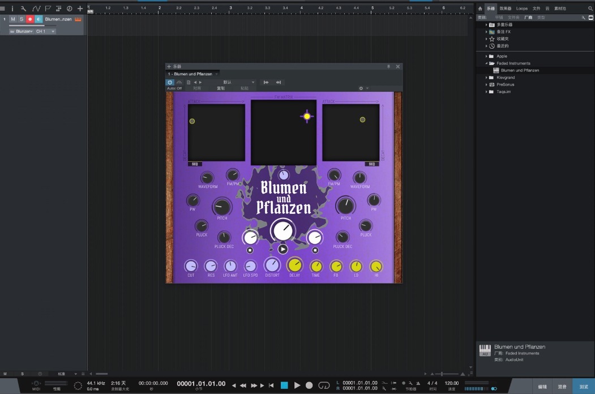Click the stop square under the right white knob
This screenshot has width=595, height=394.
[315, 250]
